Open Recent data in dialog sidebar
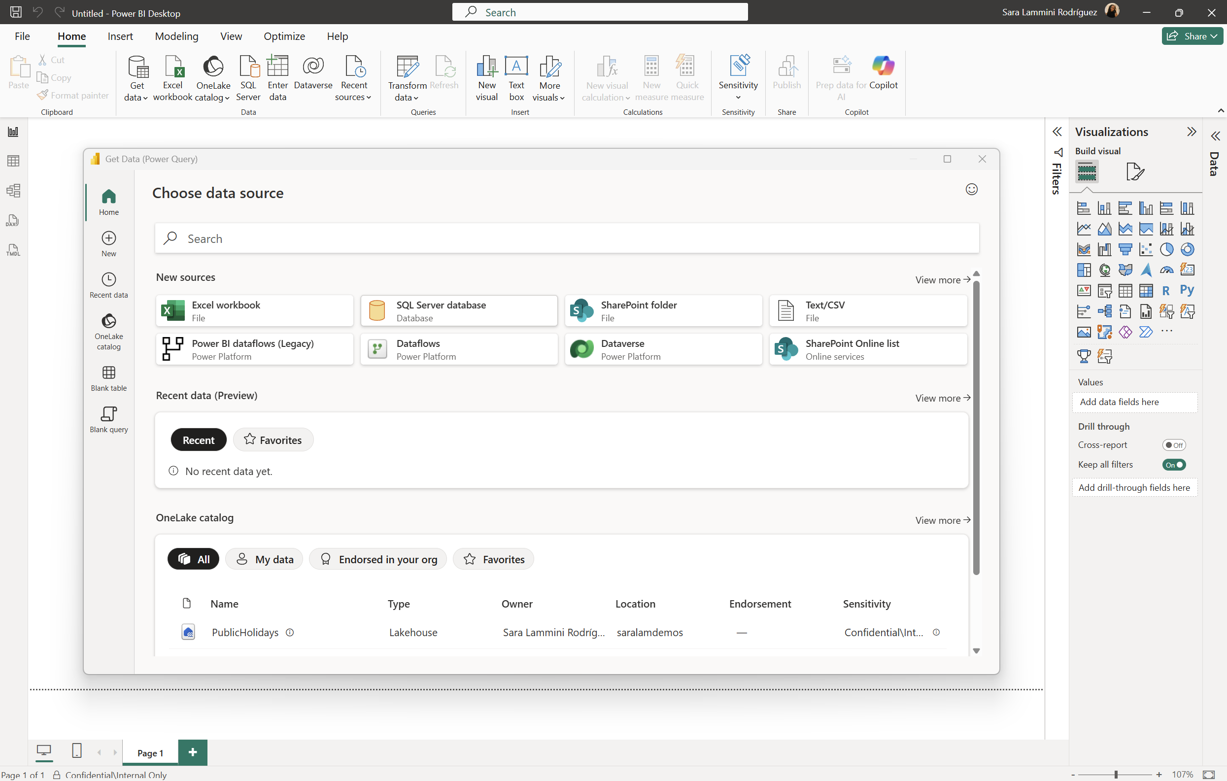1227x781 pixels. click(x=108, y=285)
